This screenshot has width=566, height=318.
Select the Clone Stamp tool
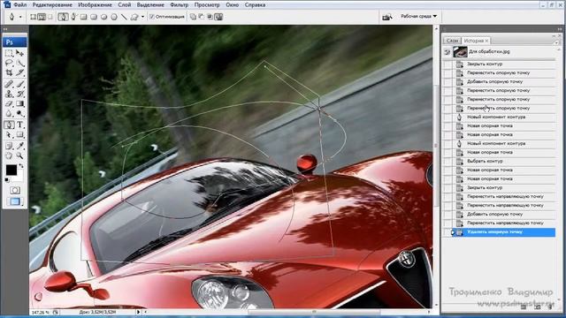(9, 94)
